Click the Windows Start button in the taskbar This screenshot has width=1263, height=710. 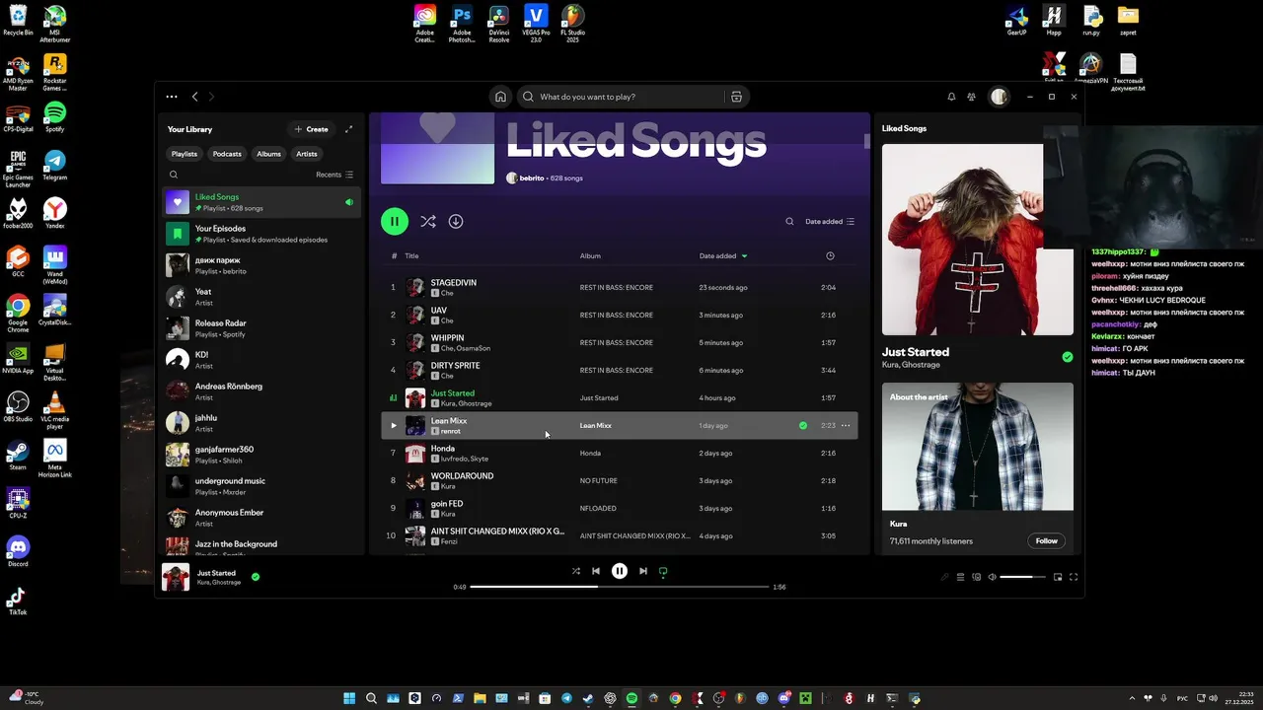tap(349, 698)
